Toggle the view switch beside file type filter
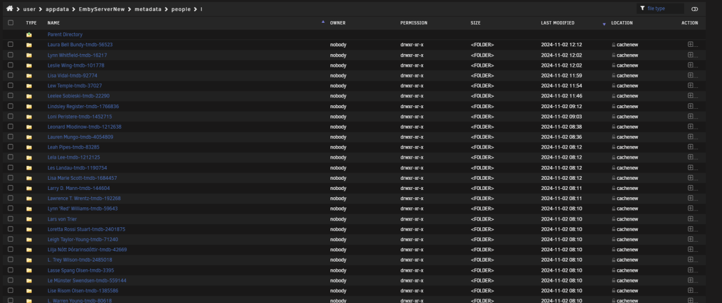The height and width of the screenshot is (303, 722). [694, 9]
